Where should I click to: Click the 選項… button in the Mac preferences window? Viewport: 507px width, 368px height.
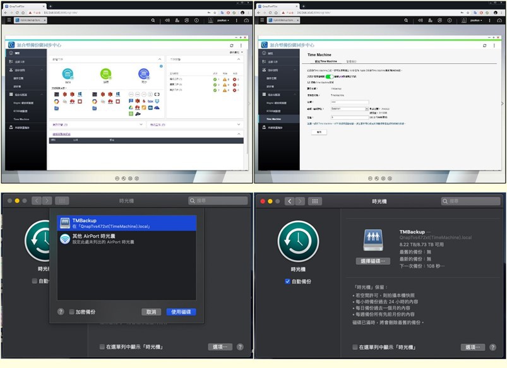point(472,347)
